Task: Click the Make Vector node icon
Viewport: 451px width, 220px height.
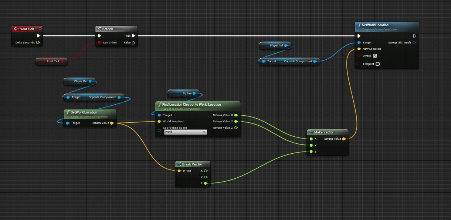Action: [311, 132]
